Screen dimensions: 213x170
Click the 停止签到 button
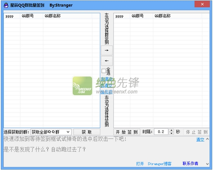197,132
